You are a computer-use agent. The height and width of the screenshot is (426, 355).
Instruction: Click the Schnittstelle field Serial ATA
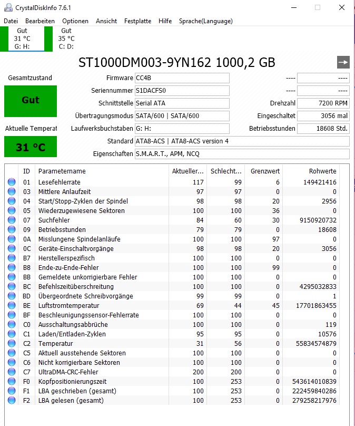[182, 103]
